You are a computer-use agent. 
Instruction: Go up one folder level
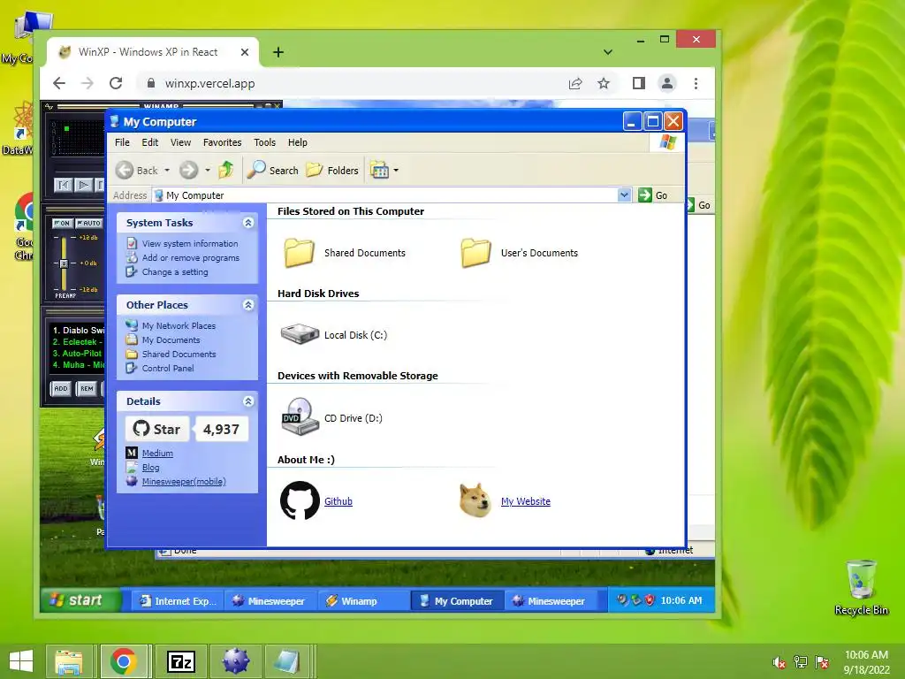click(x=226, y=170)
